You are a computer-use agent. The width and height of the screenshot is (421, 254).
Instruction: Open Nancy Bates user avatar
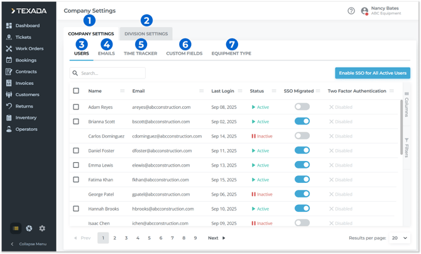pyautogui.click(x=364, y=11)
